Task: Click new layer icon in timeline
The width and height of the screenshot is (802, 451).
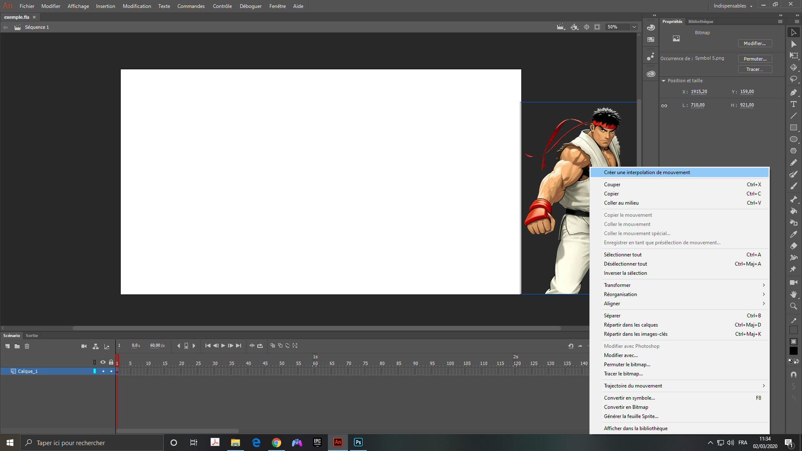Action: [8, 346]
